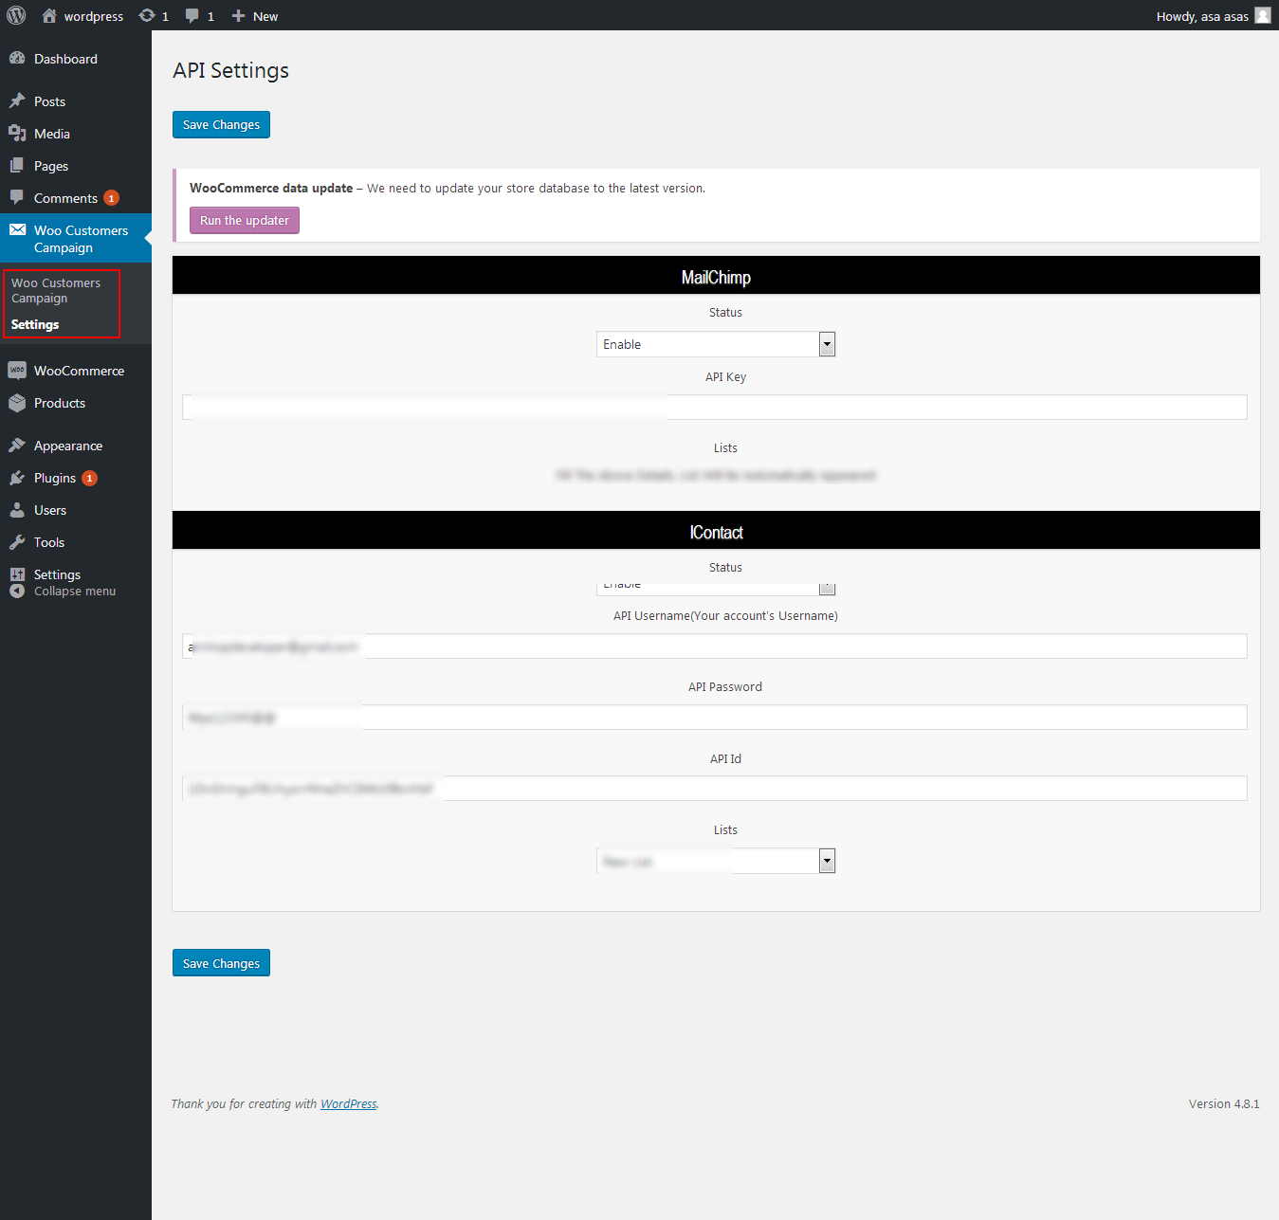Open the IContact Status dropdown
This screenshot has height=1220, width=1279.
point(716,588)
